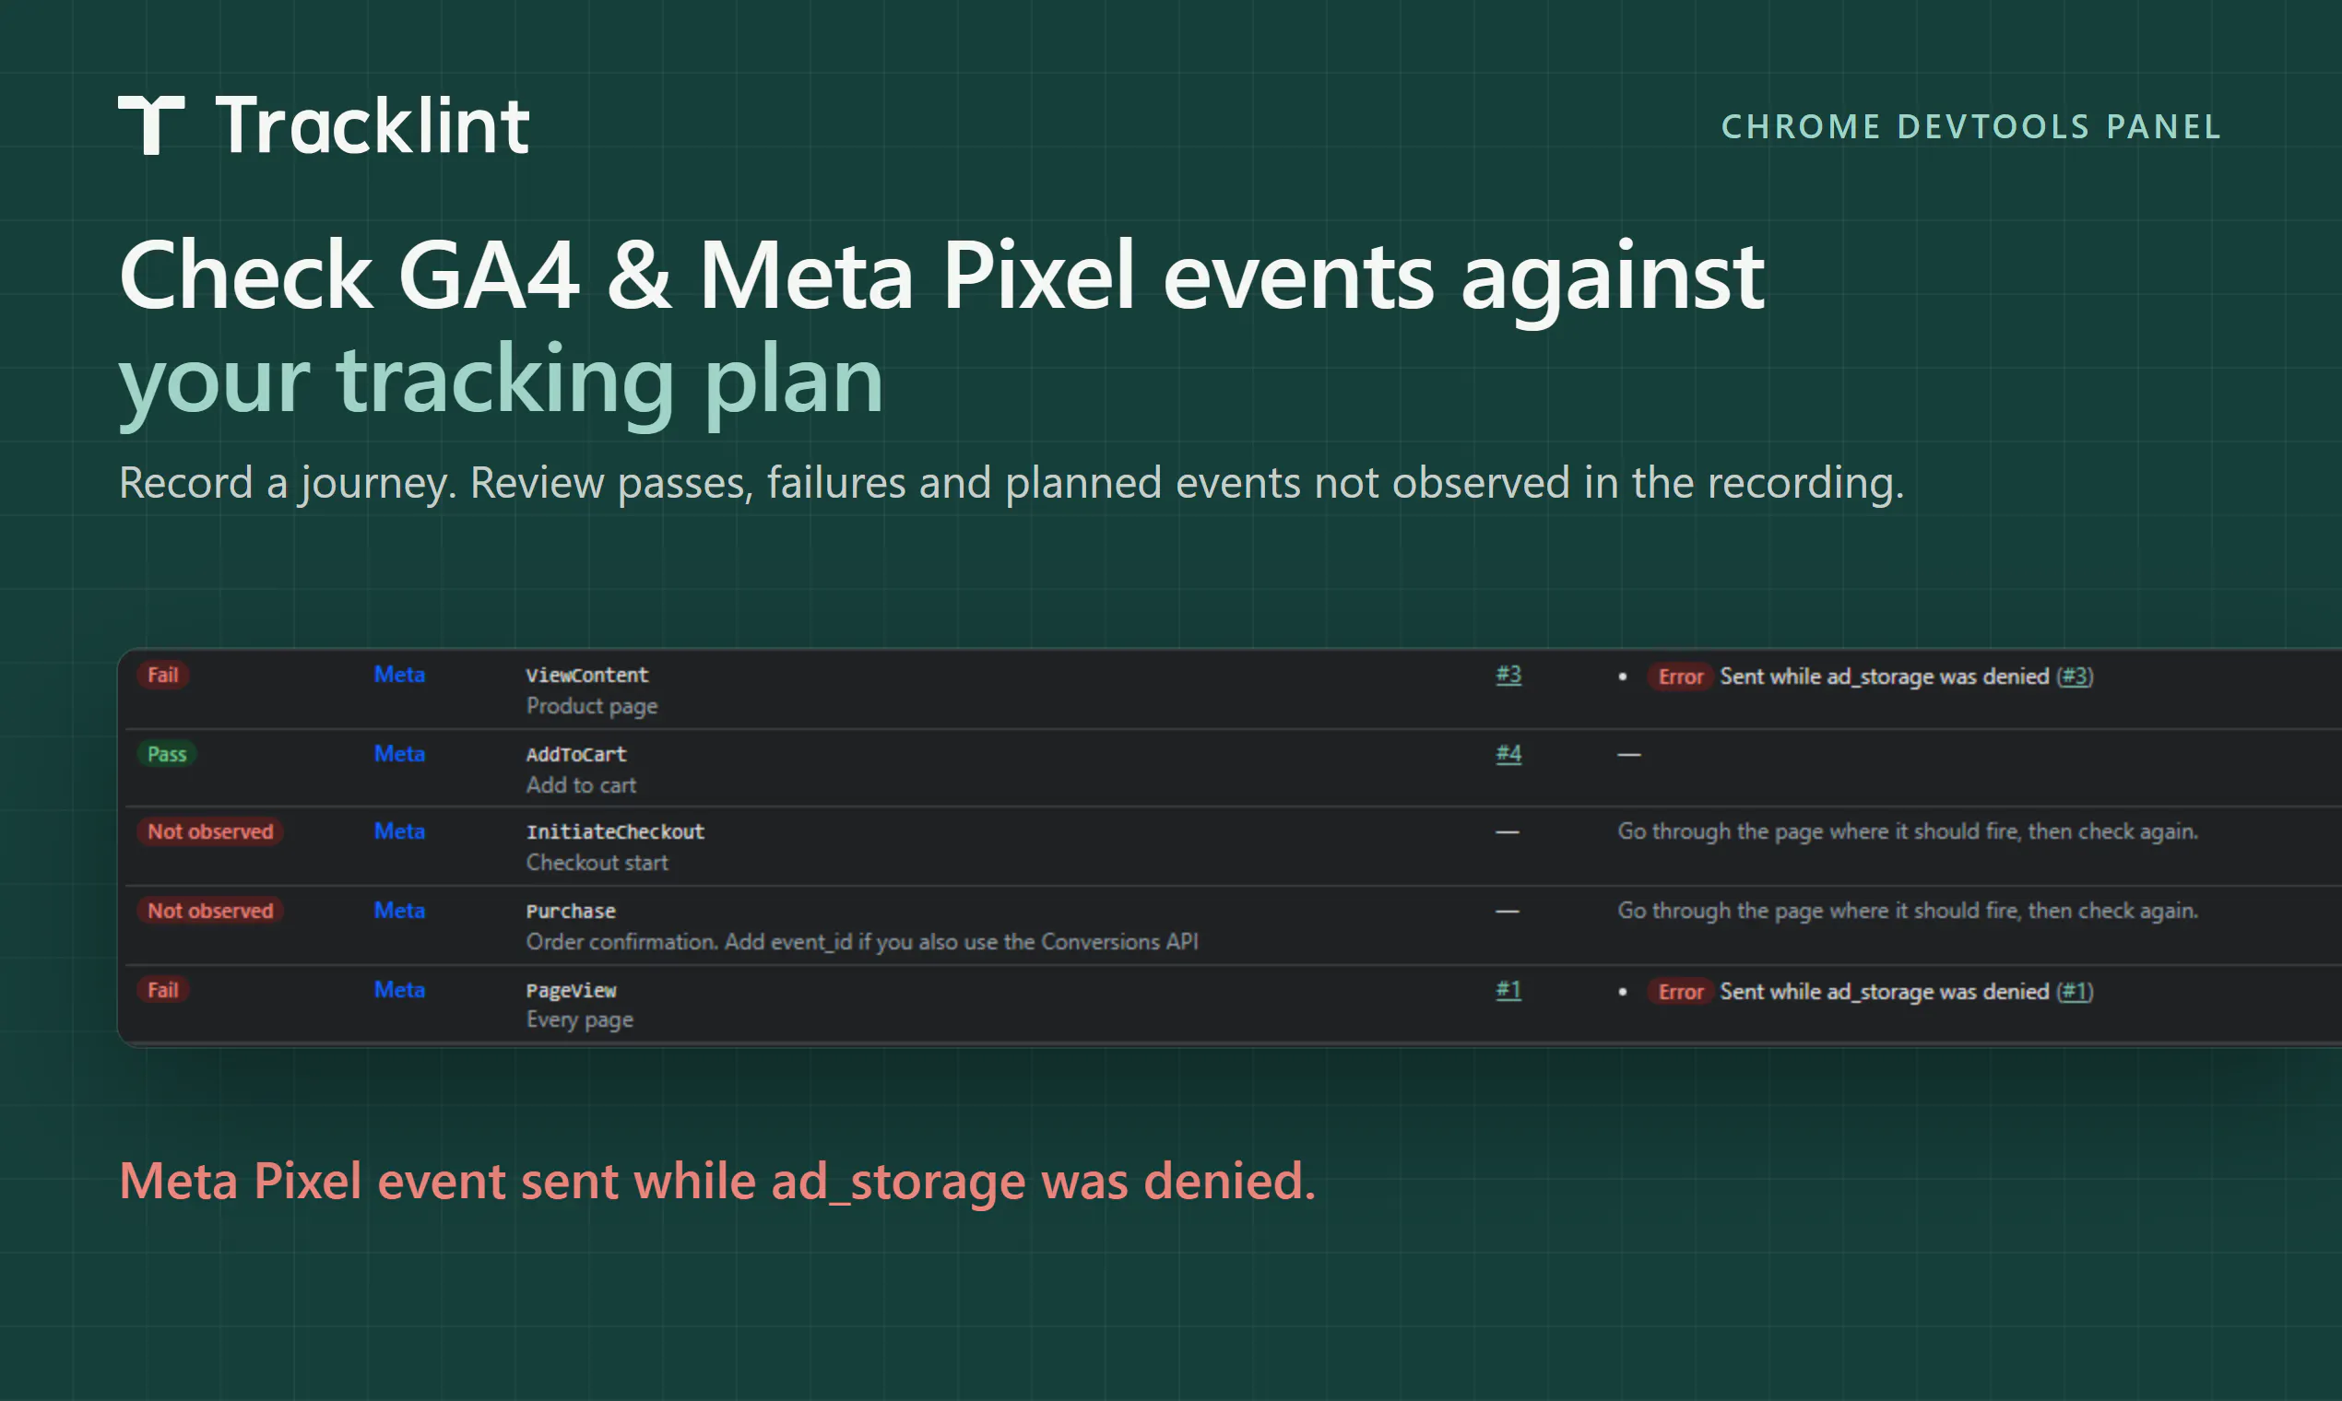Viewport: 2342px width, 1401px height.
Task: Click Error badge in PageView row
Action: 1680,992
